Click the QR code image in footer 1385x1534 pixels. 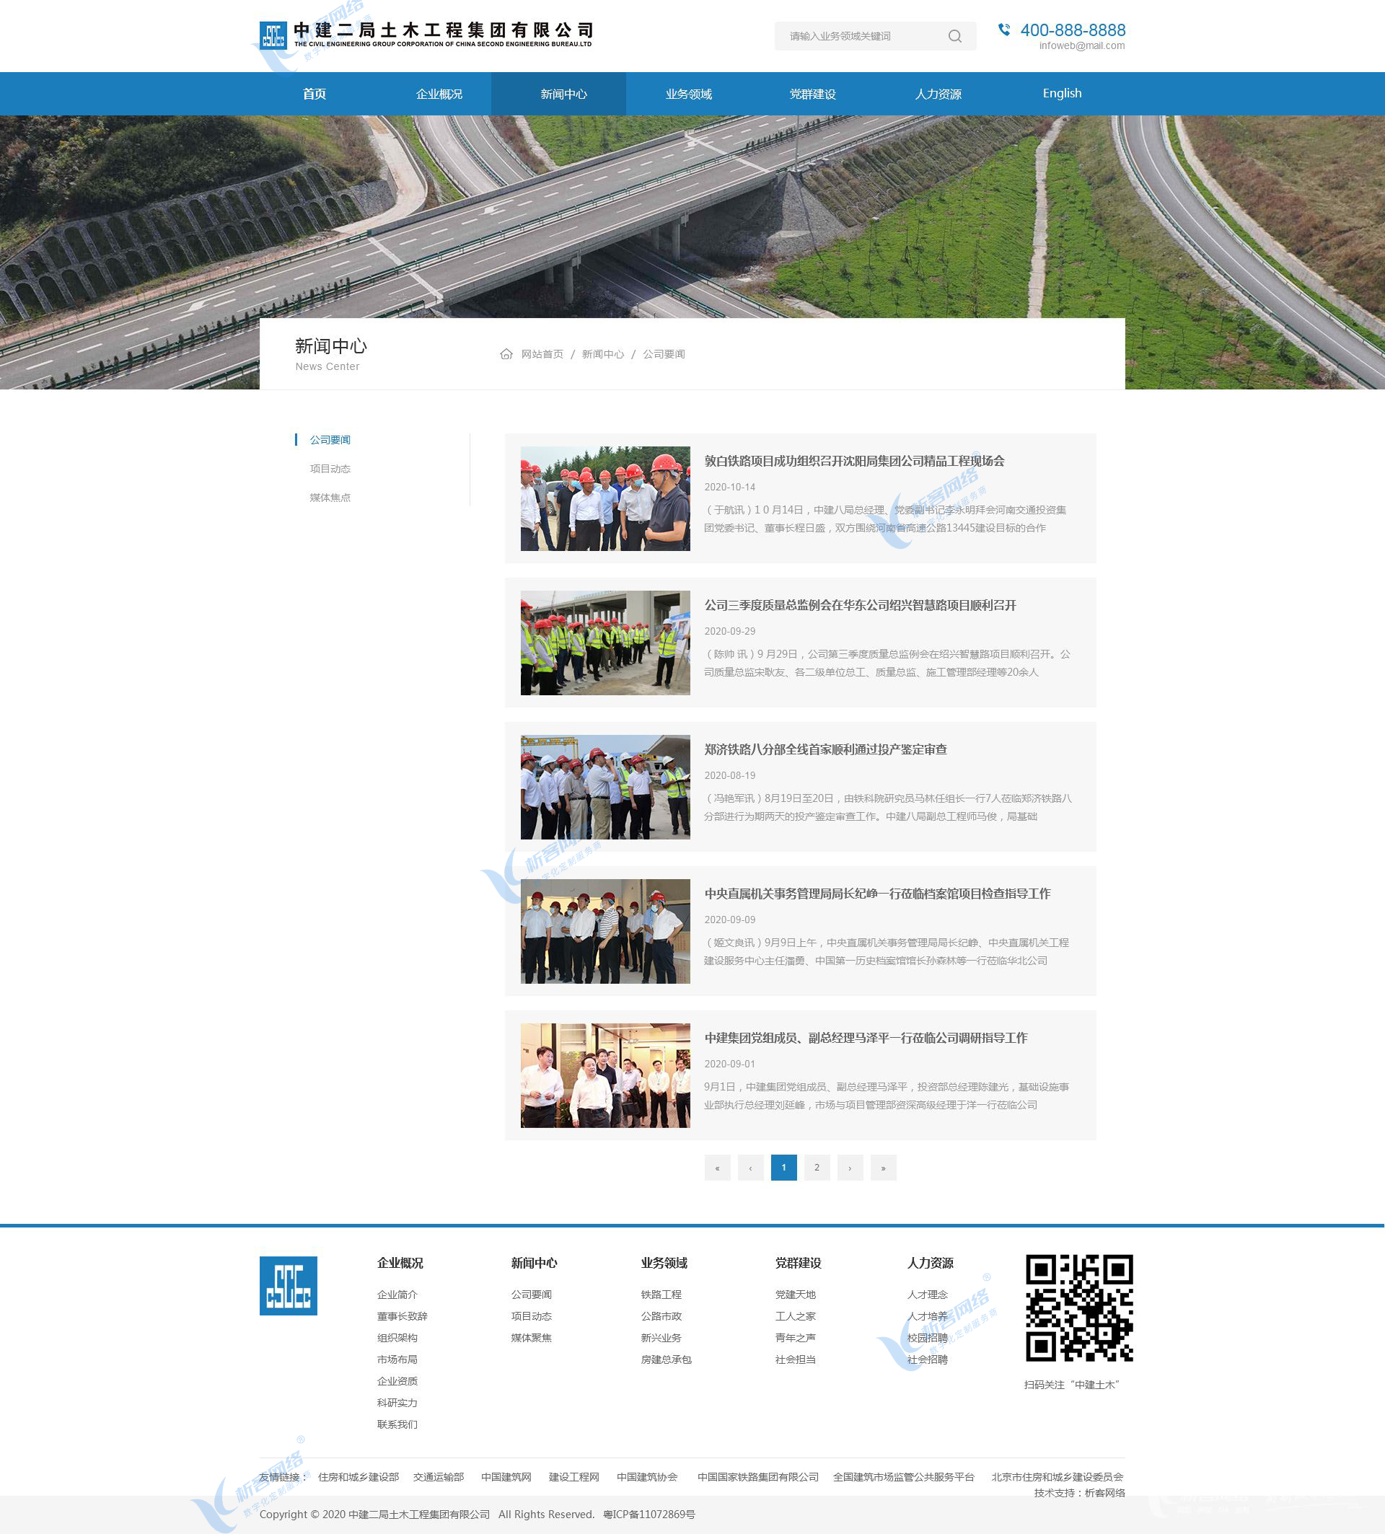tap(1078, 1308)
